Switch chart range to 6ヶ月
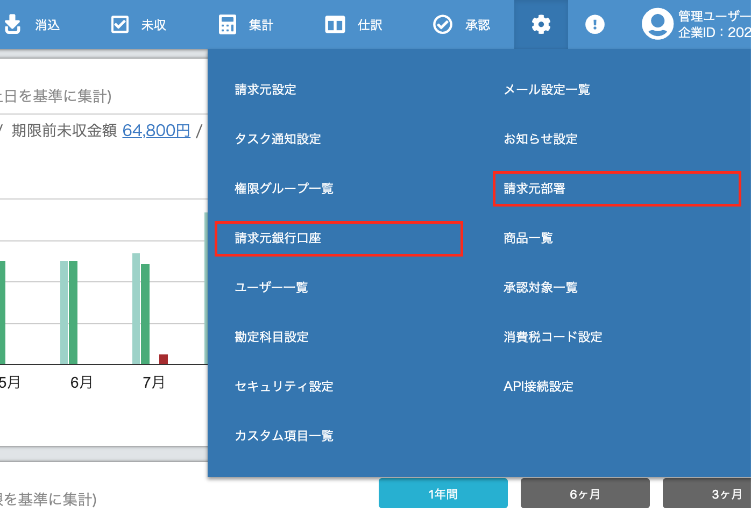 pos(585,494)
